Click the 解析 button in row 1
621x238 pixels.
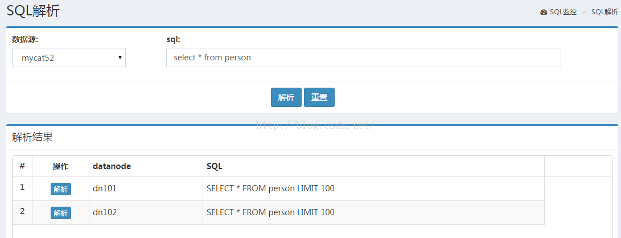[x=60, y=189]
